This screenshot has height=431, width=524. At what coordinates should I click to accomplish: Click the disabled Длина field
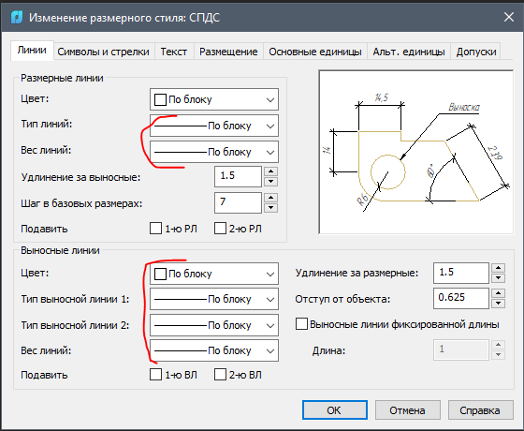461,349
